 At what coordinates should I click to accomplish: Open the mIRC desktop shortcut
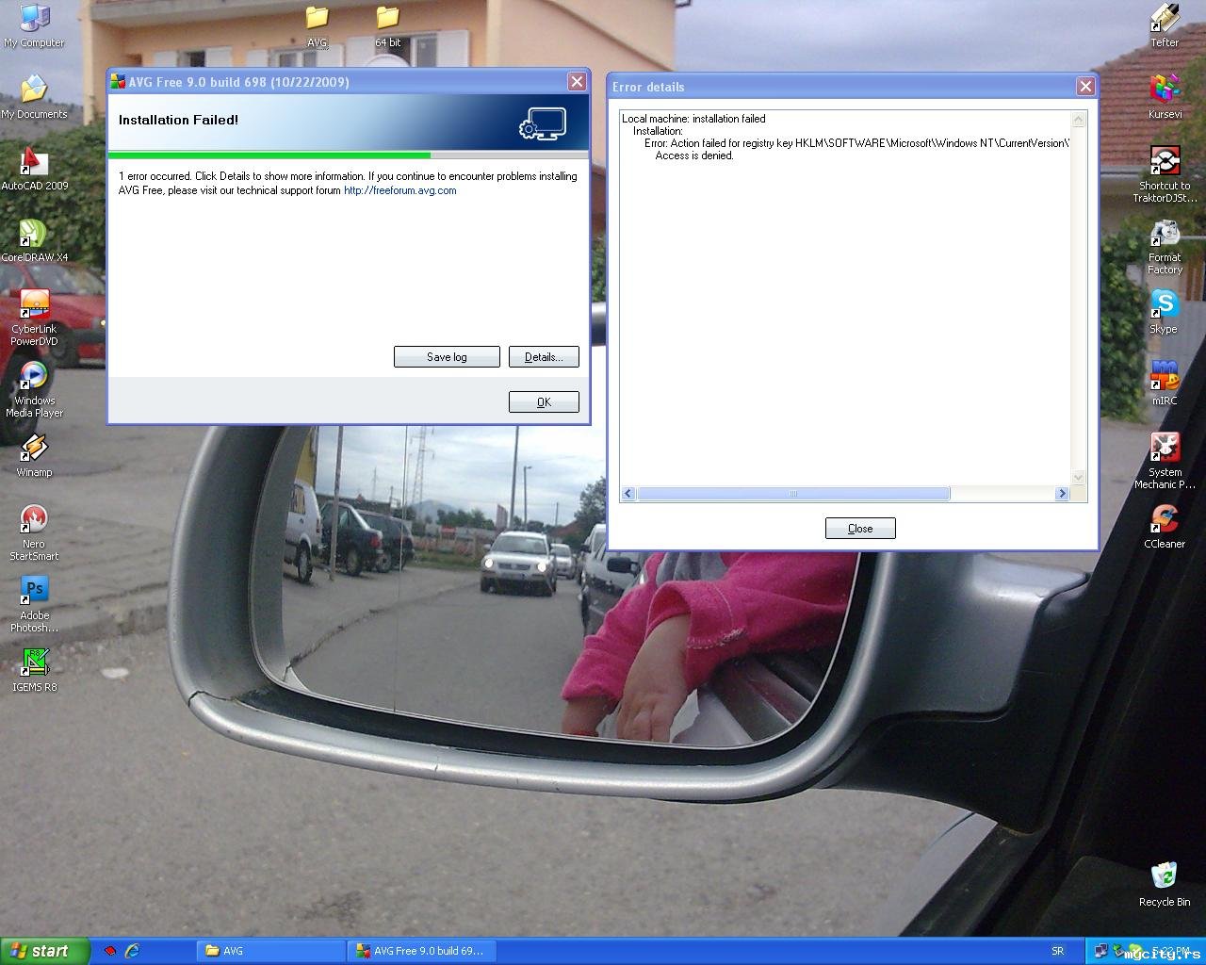[1165, 384]
